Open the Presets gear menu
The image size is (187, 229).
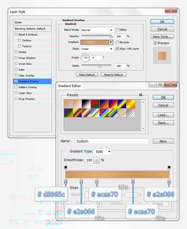141,95
